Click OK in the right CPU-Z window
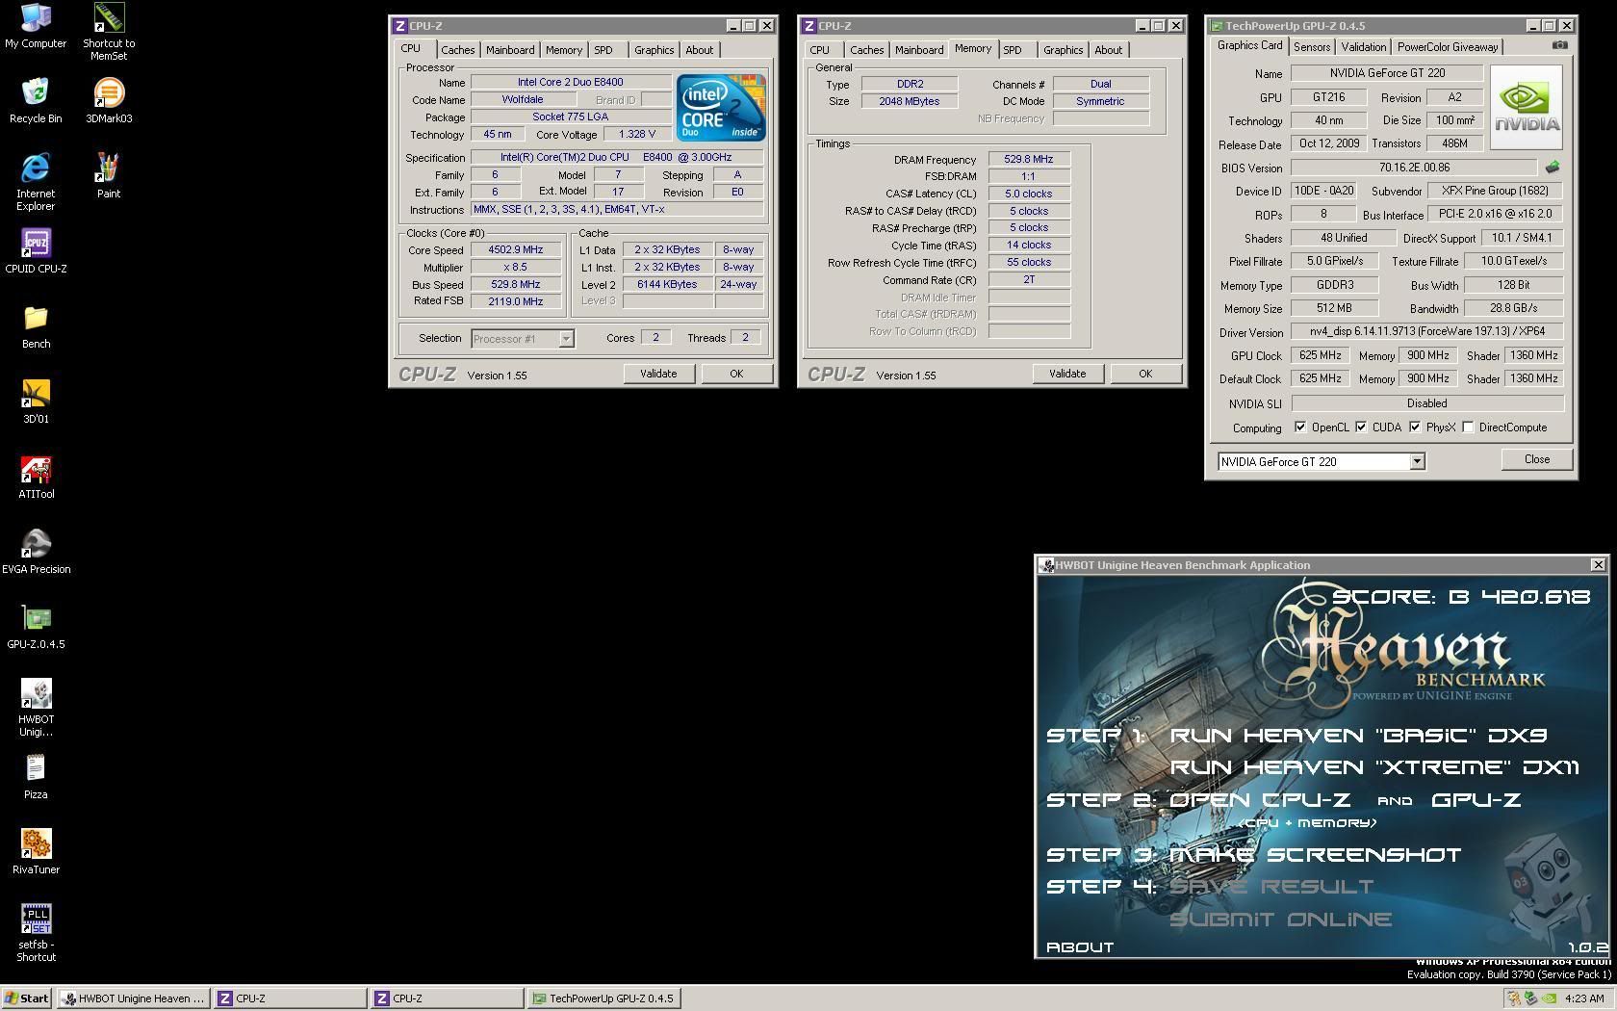 (1145, 374)
